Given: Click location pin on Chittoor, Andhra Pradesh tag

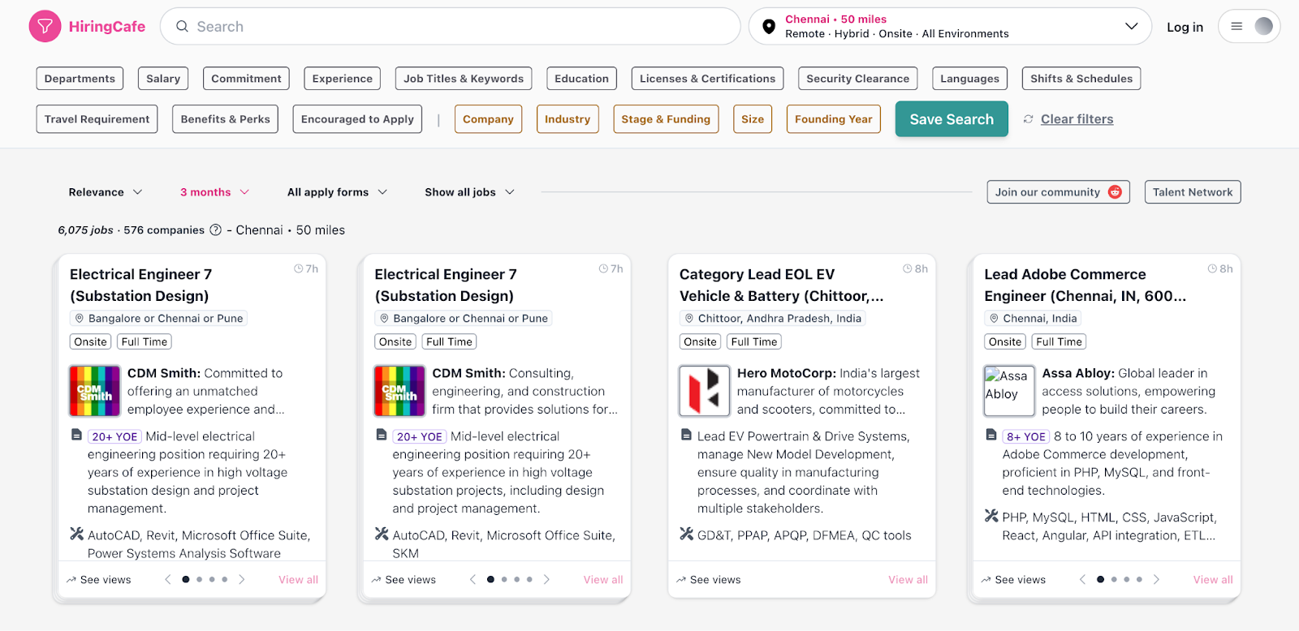Looking at the screenshot, I should coord(689,319).
